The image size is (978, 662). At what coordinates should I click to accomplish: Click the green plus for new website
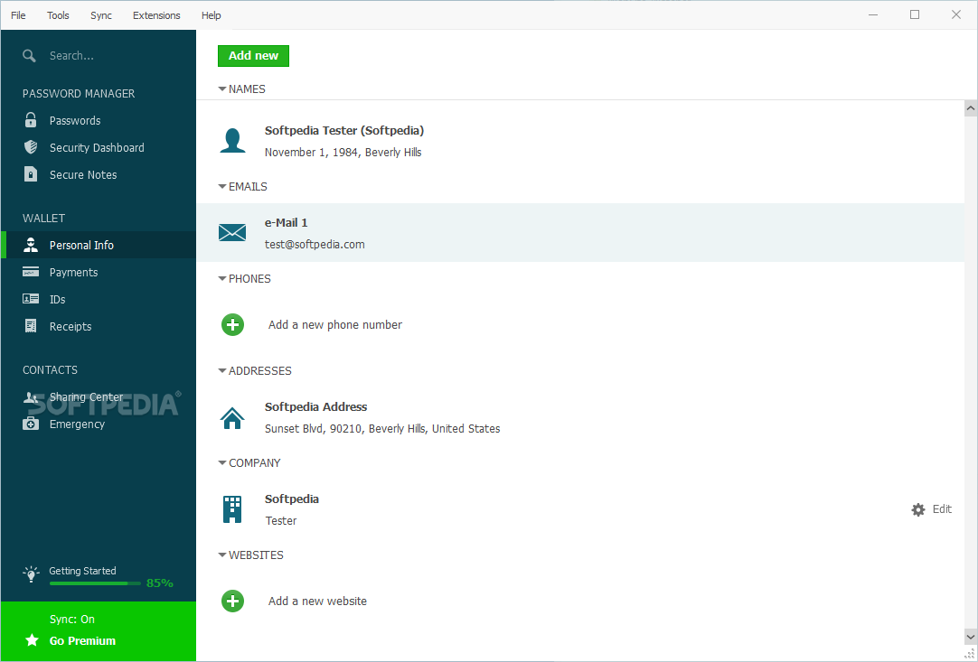click(x=232, y=601)
